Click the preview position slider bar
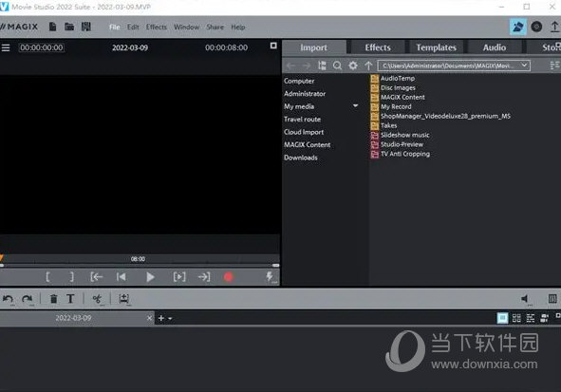Viewport: 561px width, 392px height. tap(140, 266)
